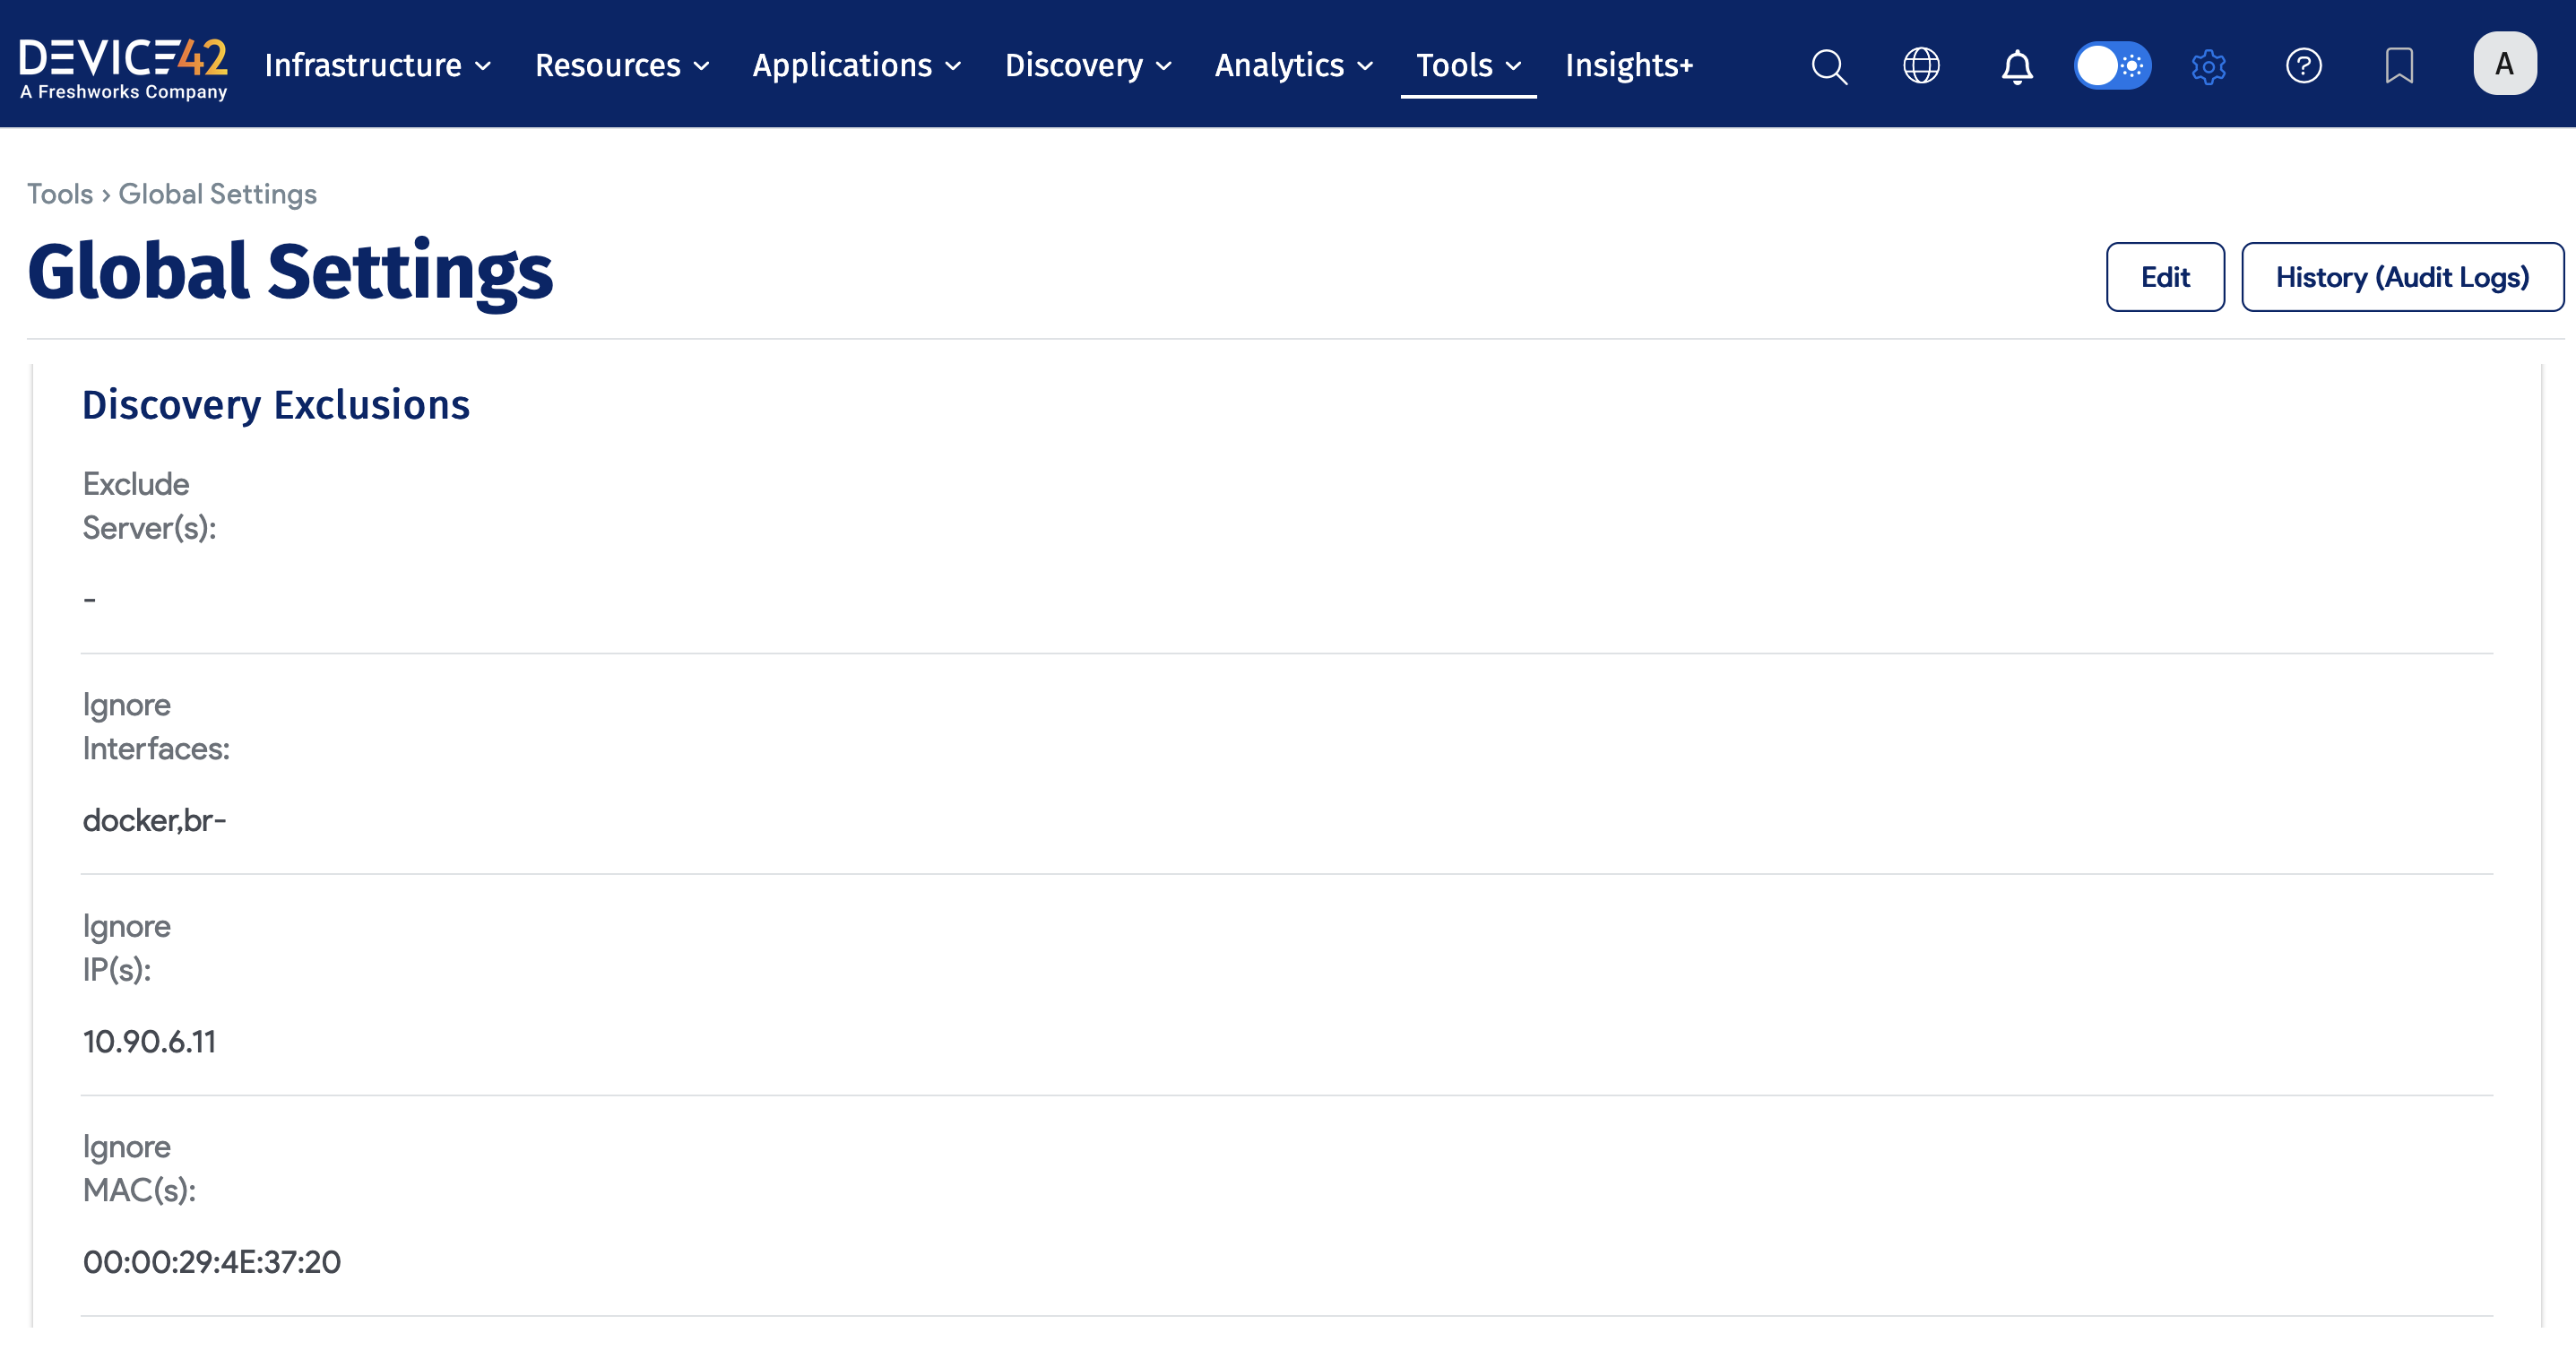
Task: Open the Tools menu
Action: tap(1467, 66)
